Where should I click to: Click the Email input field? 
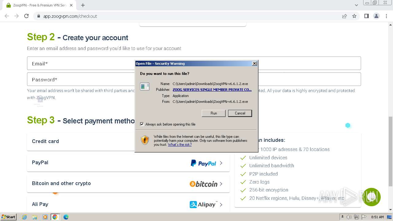[194, 63]
